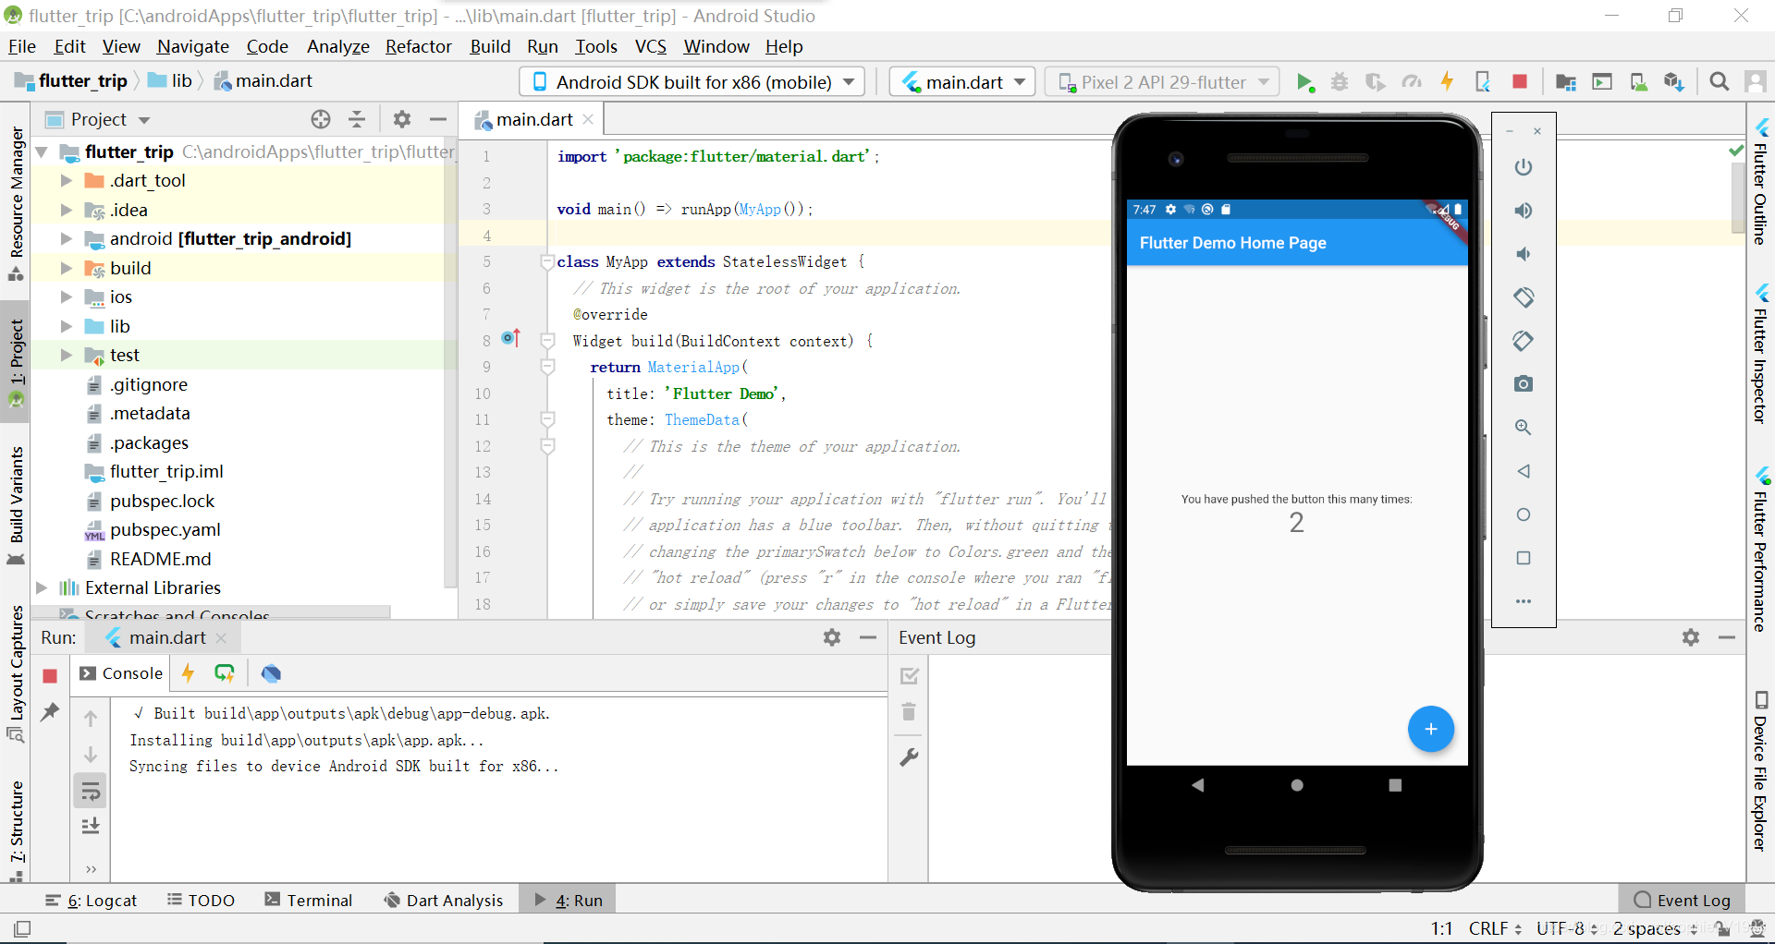The width and height of the screenshot is (1775, 944).
Task: Pin the Run tab with pin icon
Action: tap(50, 711)
